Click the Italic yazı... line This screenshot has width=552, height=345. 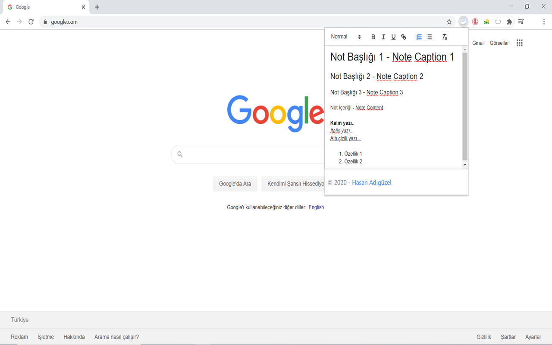[342, 131]
